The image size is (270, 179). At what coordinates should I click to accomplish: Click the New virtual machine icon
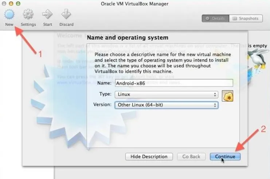point(9,15)
